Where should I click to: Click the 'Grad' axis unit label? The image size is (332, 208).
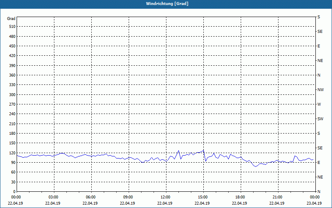tap(11, 19)
